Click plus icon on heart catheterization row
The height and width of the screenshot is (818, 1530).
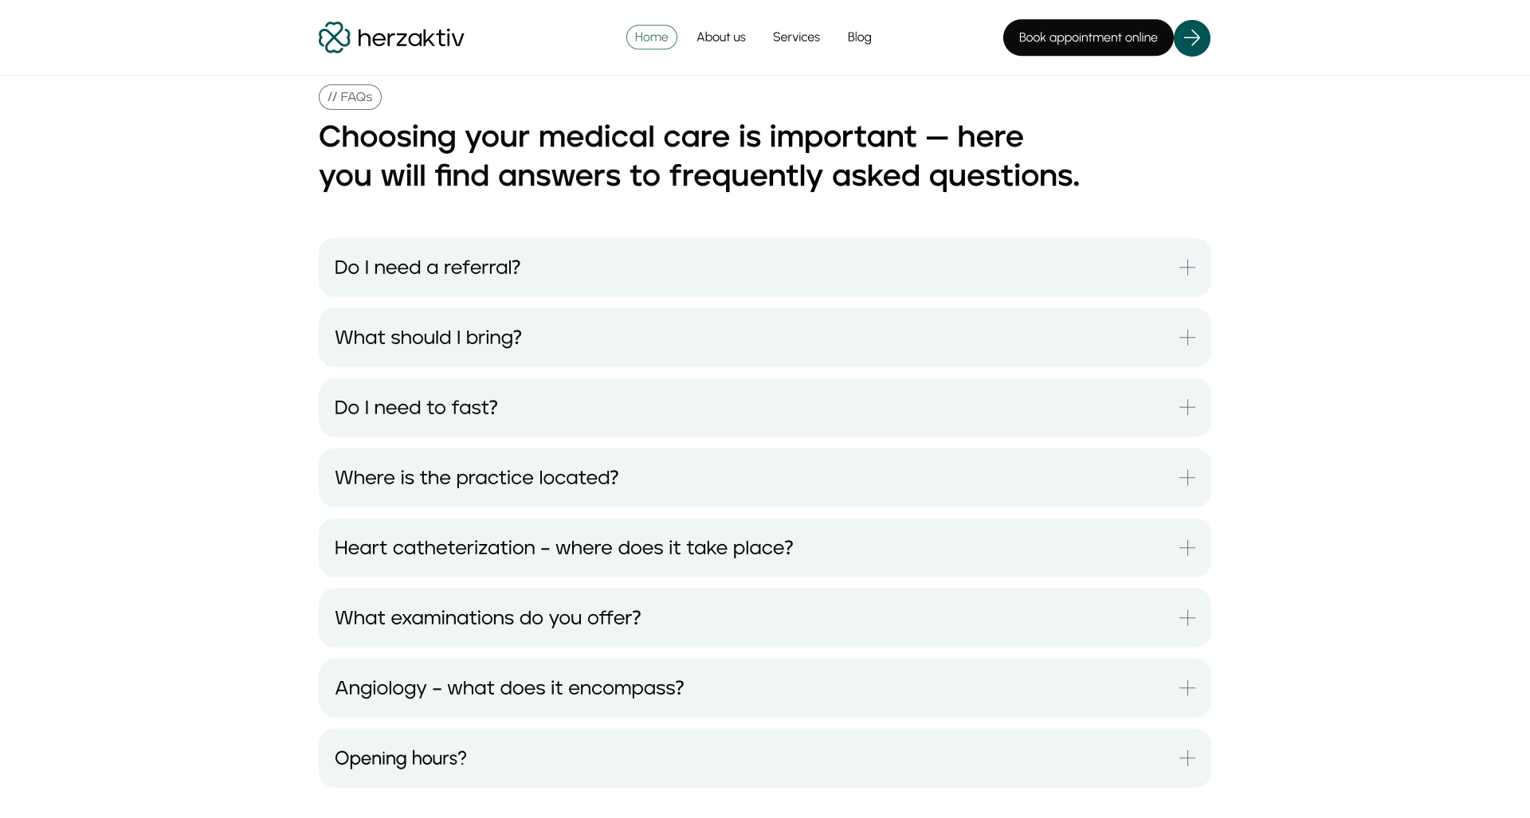(1187, 548)
